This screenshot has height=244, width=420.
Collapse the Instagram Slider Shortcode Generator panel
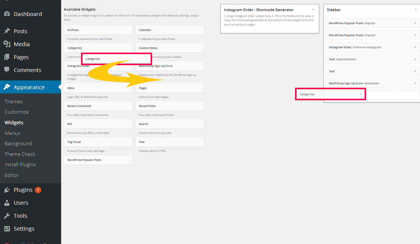click(313, 10)
